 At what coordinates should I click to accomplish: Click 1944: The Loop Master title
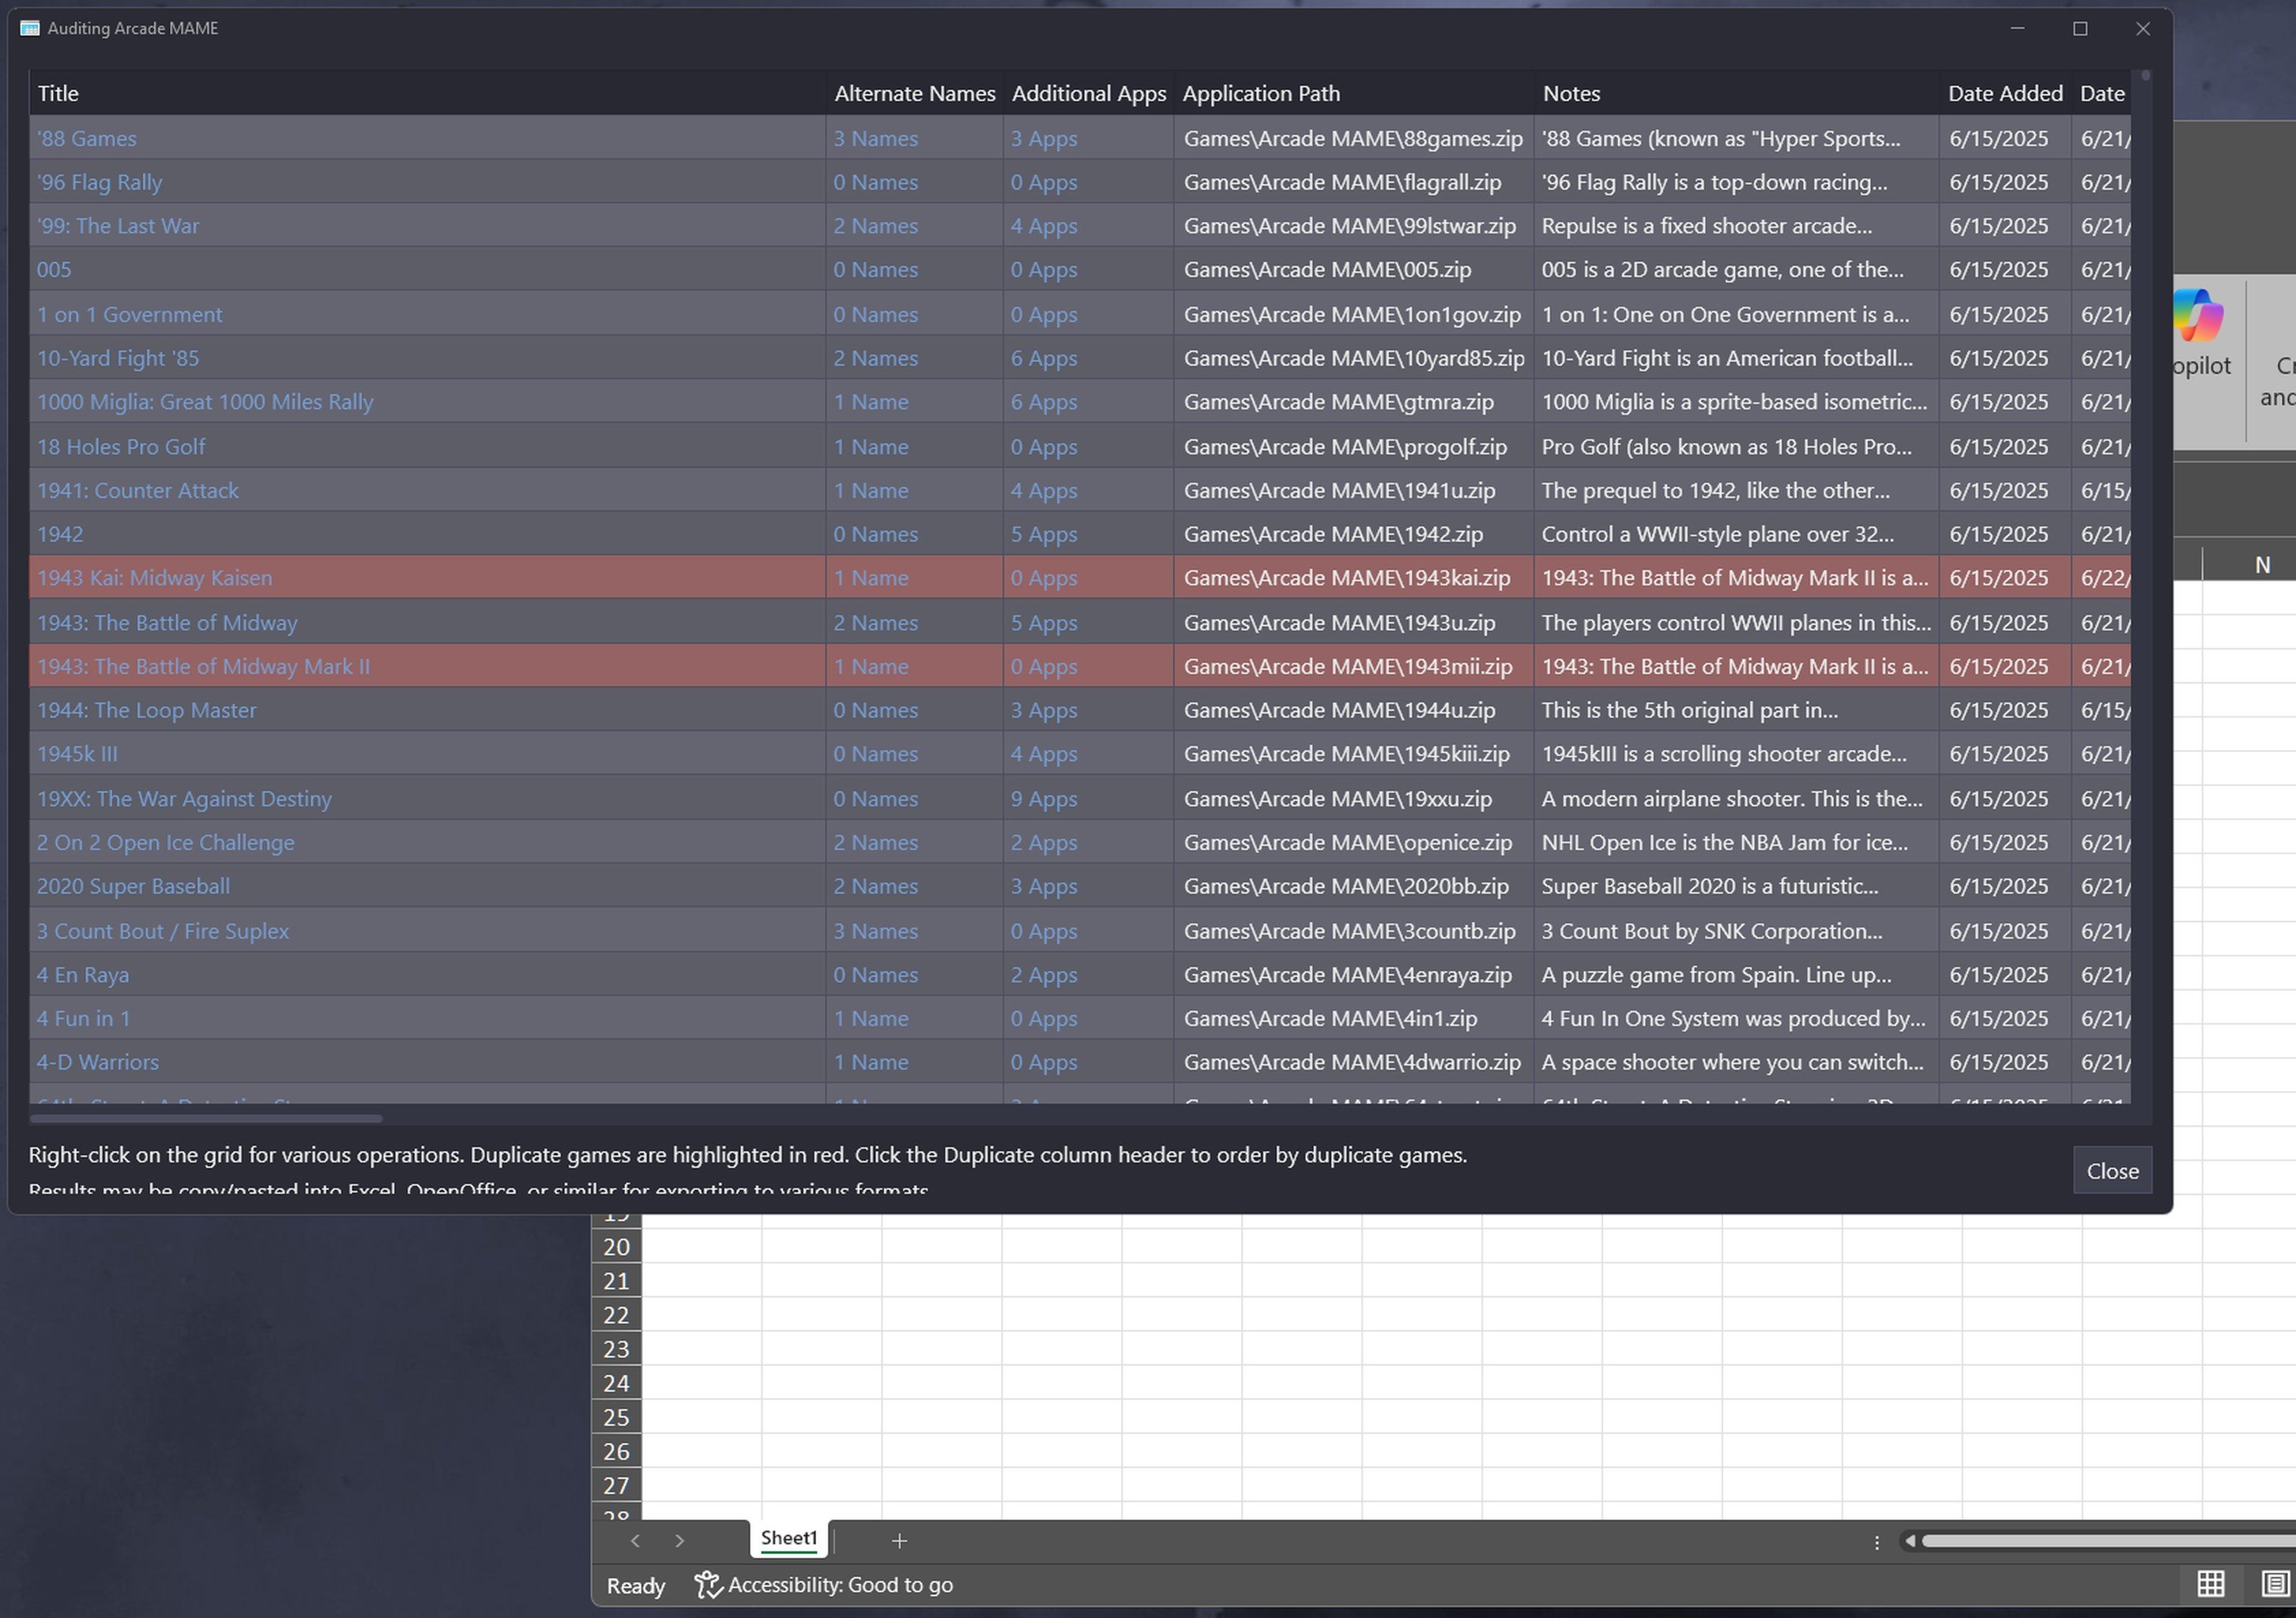[147, 710]
